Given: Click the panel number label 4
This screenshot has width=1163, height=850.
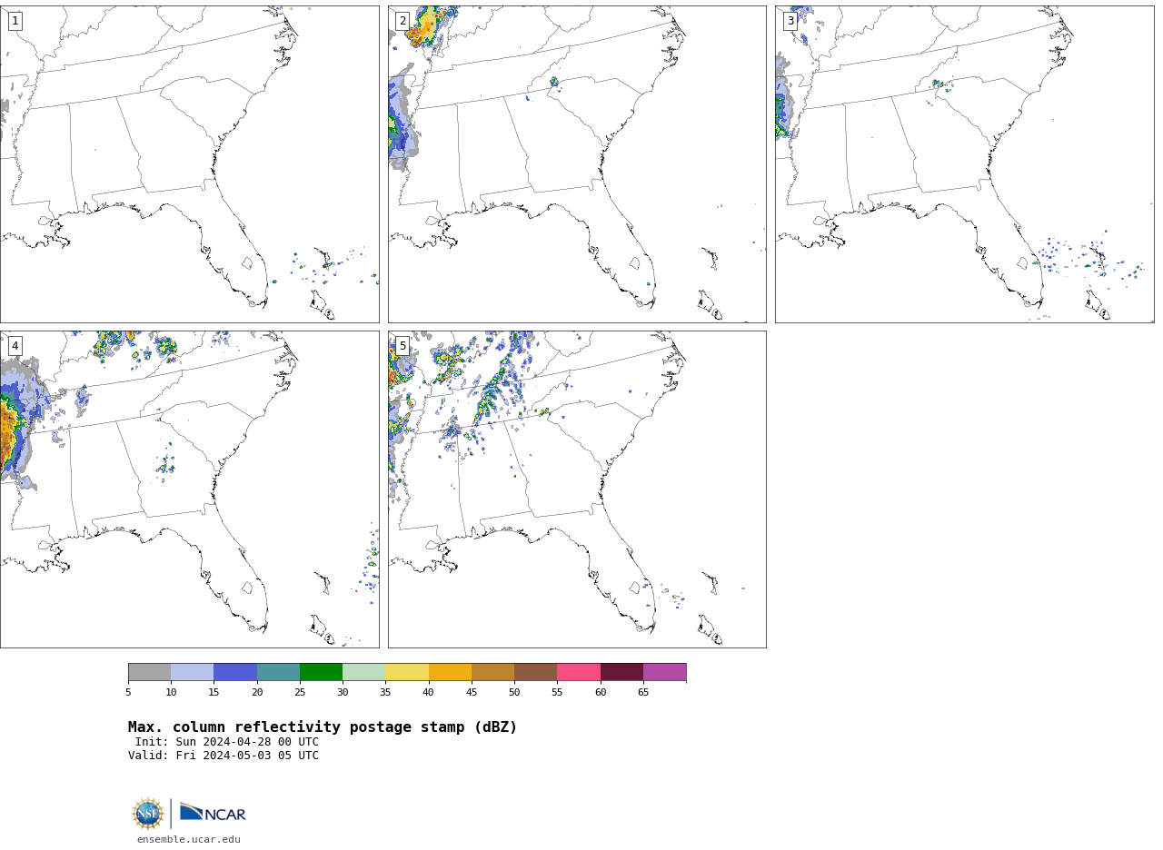Looking at the screenshot, I should [x=15, y=346].
